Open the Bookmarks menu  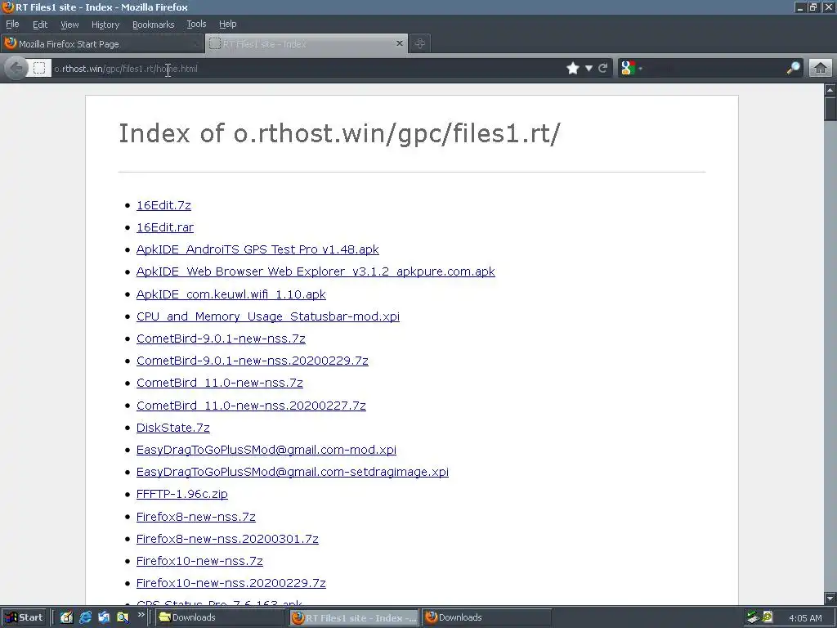click(153, 25)
